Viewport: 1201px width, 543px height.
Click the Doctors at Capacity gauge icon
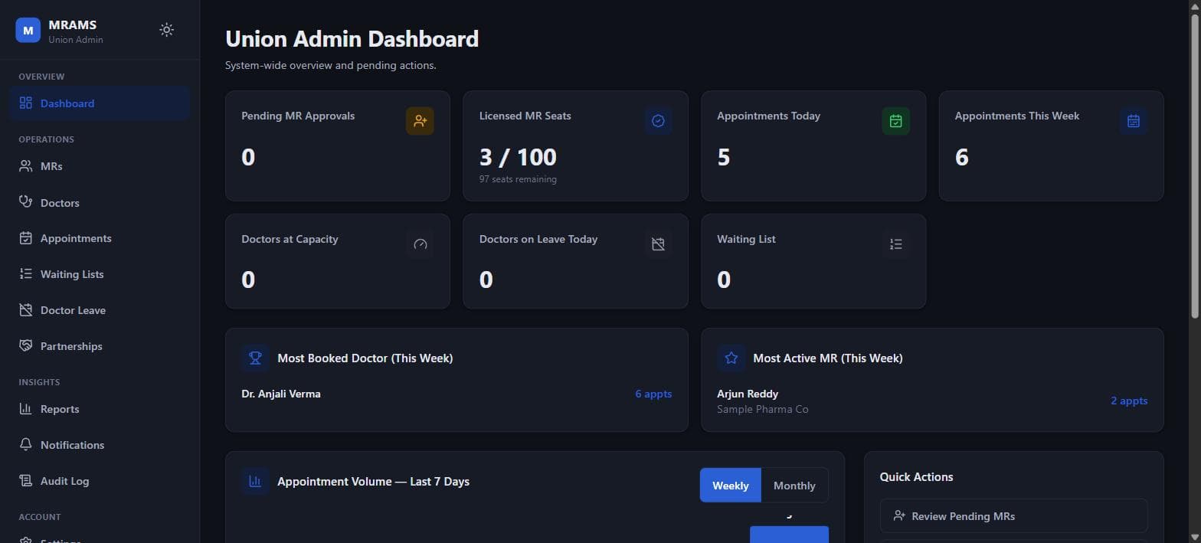420,244
